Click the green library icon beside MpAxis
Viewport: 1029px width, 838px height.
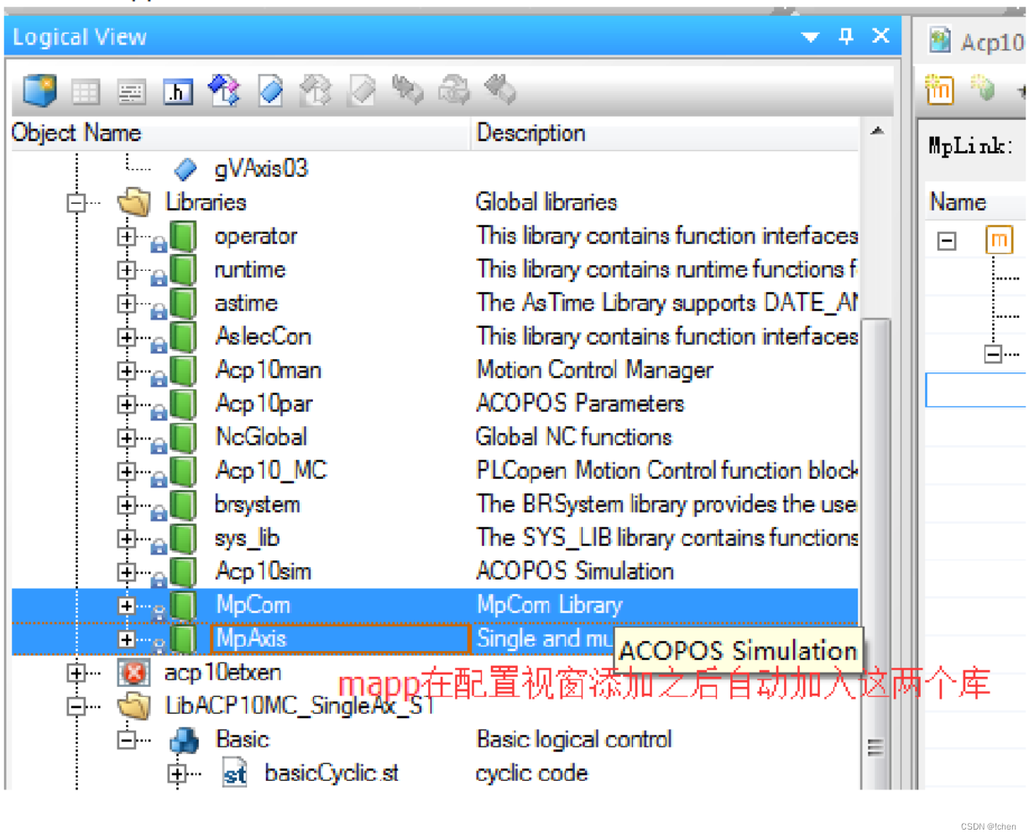click(x=183, y=639)
